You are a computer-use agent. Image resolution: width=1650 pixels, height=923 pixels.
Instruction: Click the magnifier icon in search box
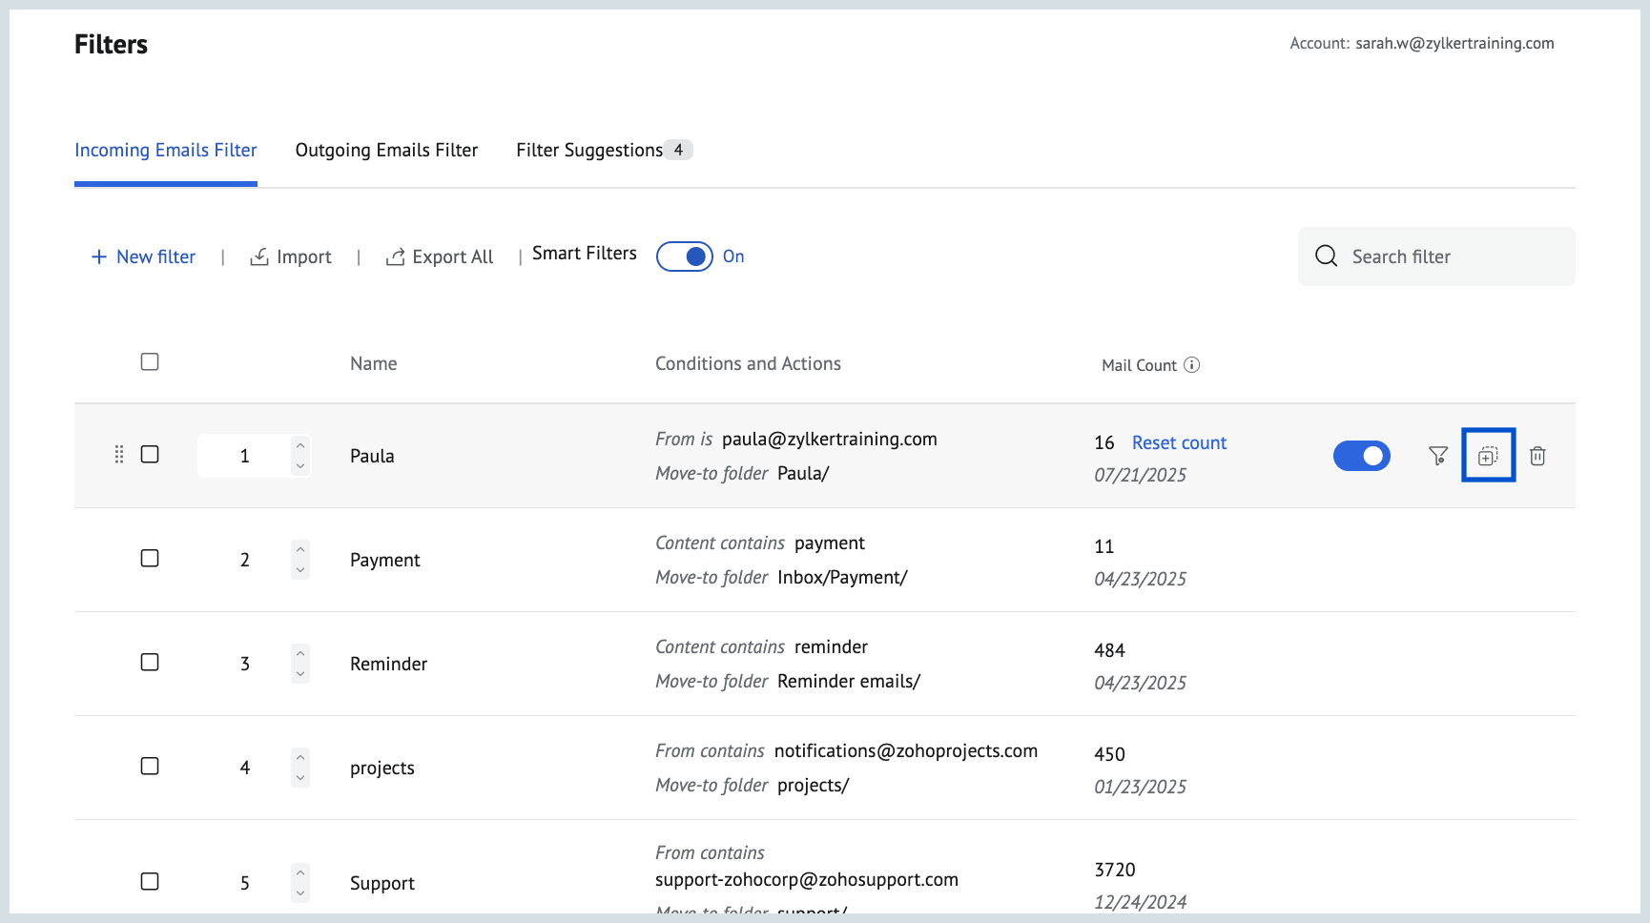click(1326, 256)
